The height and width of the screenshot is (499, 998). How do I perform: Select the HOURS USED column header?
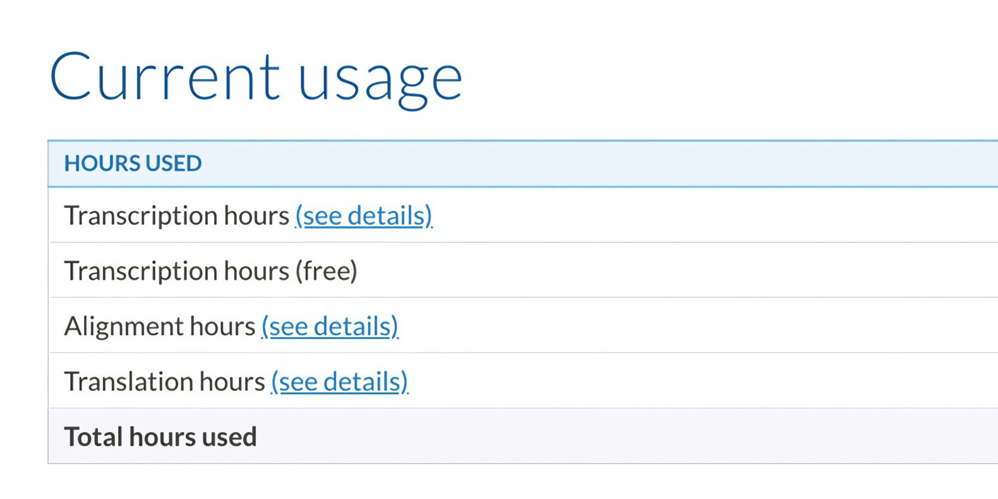pos(133,163)
